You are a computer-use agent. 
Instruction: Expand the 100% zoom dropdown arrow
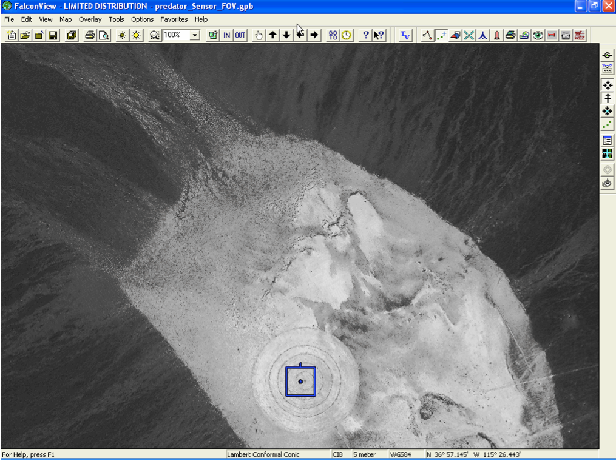pos(195,35)
